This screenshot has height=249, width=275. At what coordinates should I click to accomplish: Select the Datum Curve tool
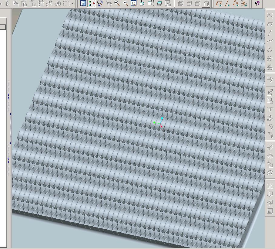coord(270,41)
